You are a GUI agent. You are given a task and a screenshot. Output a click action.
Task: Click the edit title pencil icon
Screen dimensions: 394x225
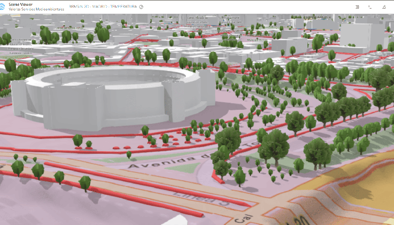click(141, 7)
